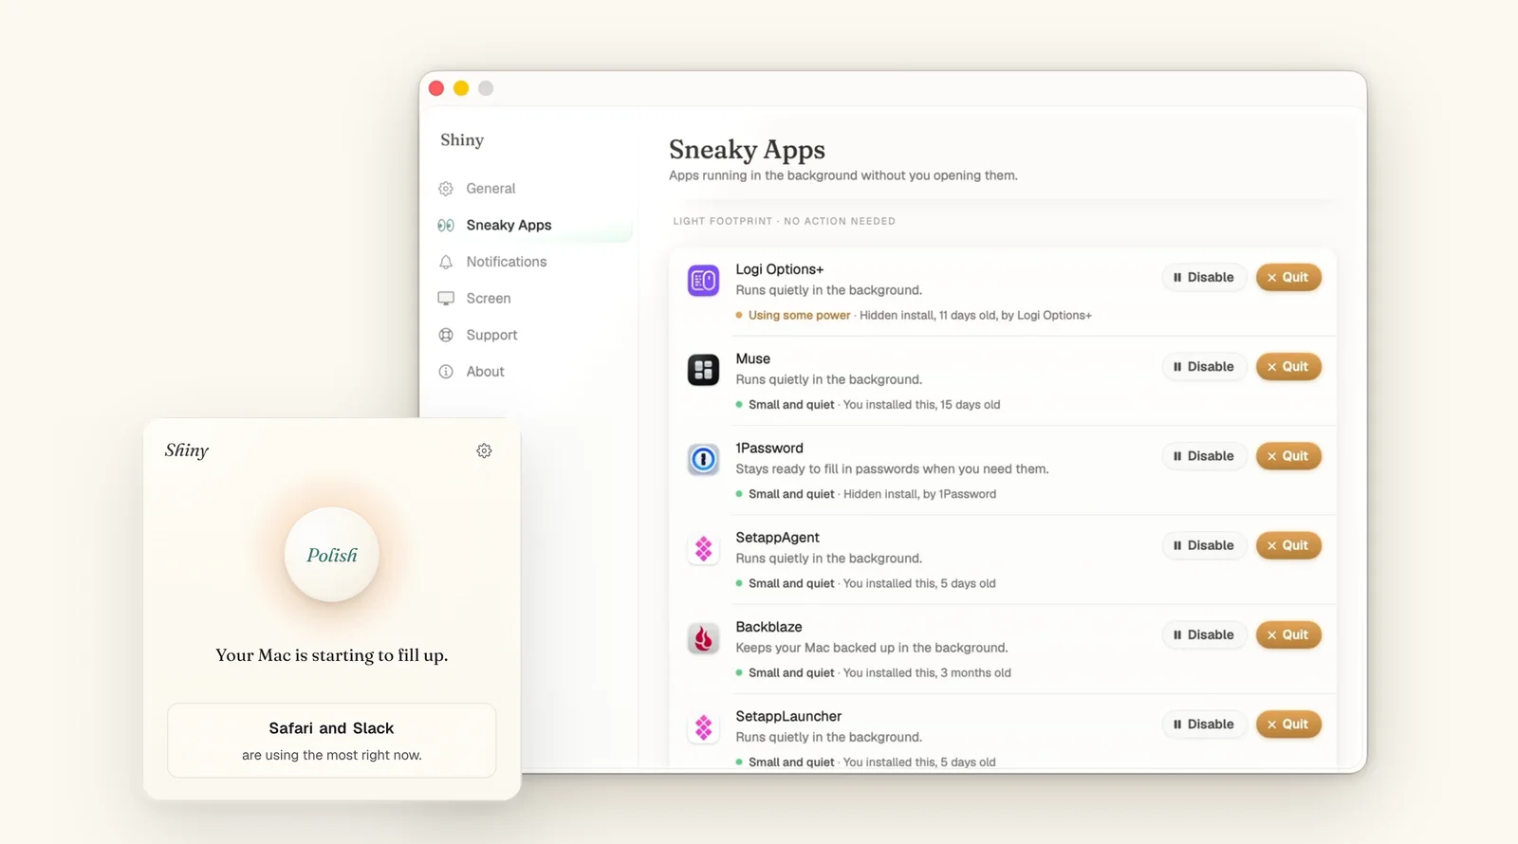This screenshot has height=844, width=1518.
Task: Disable SetappAgent
Action: (1204, 545)
